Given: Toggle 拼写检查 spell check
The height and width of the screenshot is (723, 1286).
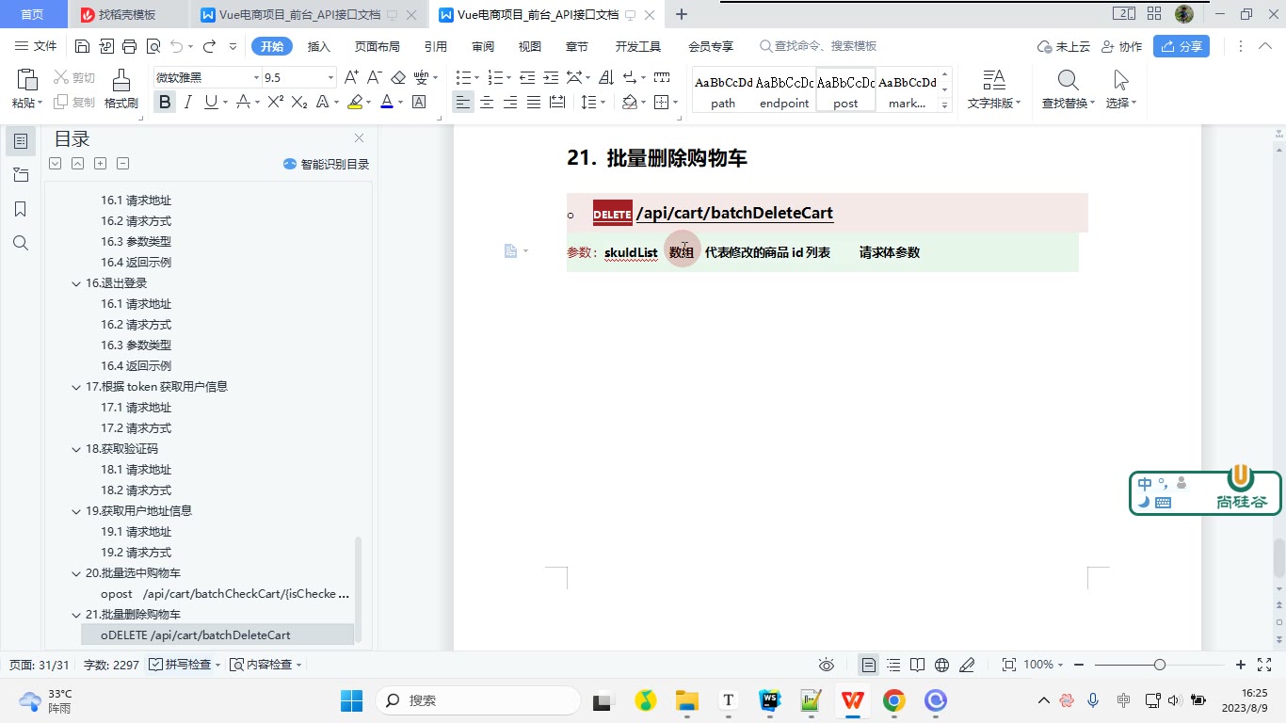Looking at the screenshot, I should 185,665.
